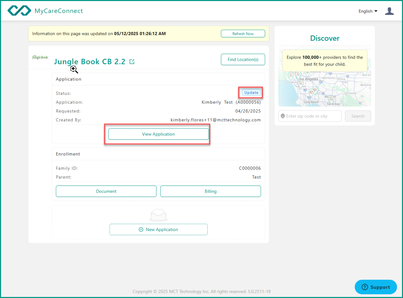This screenshot has width=403, height=298.
Task: Click the Application section header
Action: pyautogui.click(x=68, y=79)
